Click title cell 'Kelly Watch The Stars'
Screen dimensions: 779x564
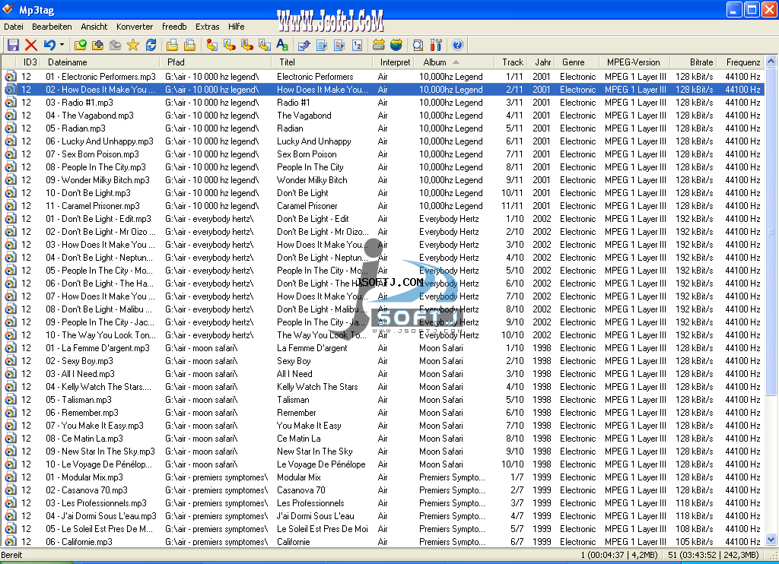(x=317, y=387)
